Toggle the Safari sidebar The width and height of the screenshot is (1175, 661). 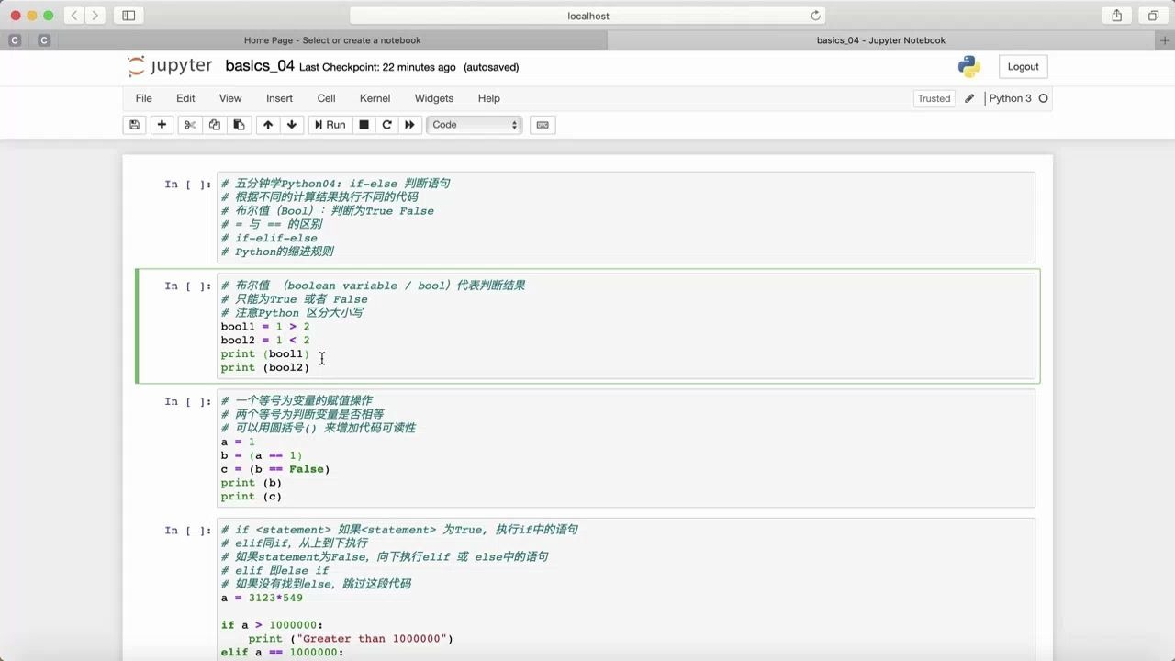[x=129, y=16]
